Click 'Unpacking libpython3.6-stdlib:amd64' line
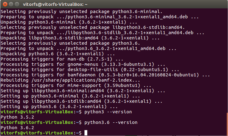The image size is (228, 136). tap(80, 38)
